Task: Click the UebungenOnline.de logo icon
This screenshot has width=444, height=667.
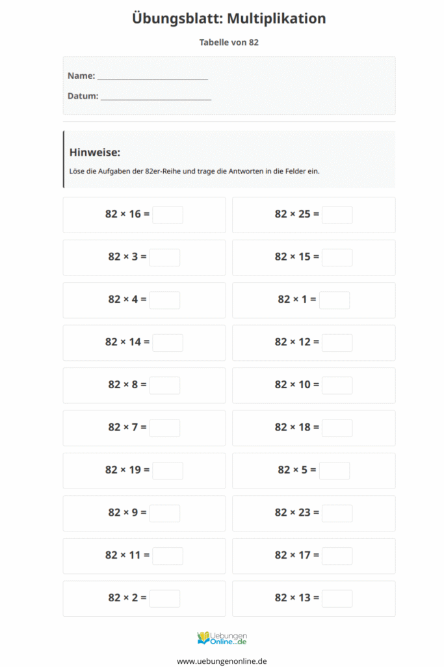Action: point(222,638)
